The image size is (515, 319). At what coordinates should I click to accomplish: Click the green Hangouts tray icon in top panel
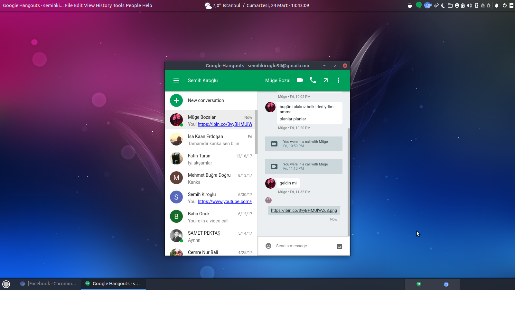[418, 5]
